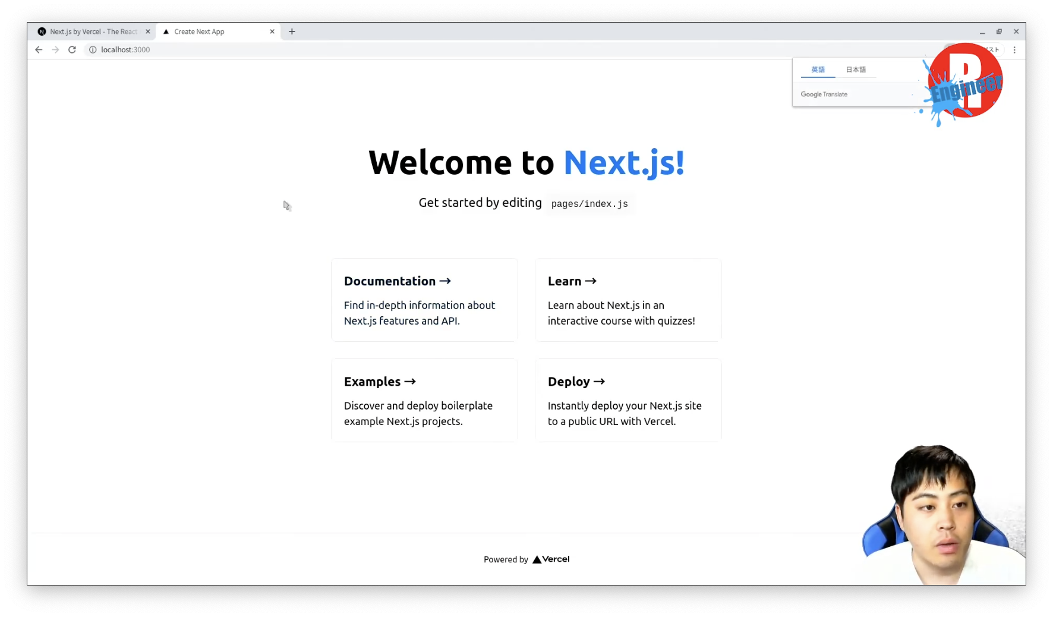Open the Learn card
The image size is (1053, 617).
coord(628,300)
